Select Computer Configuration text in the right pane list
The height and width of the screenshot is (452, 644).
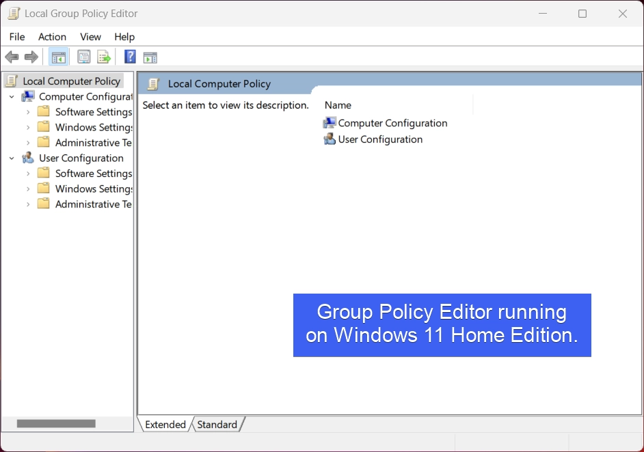click(x=392, y=123)
